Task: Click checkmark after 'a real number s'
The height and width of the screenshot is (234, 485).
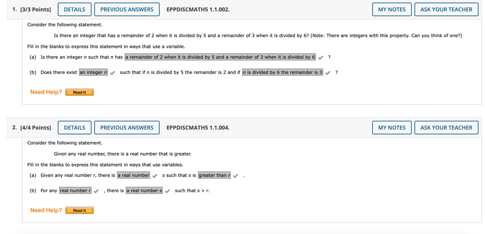Action: (x=167, y=191)
